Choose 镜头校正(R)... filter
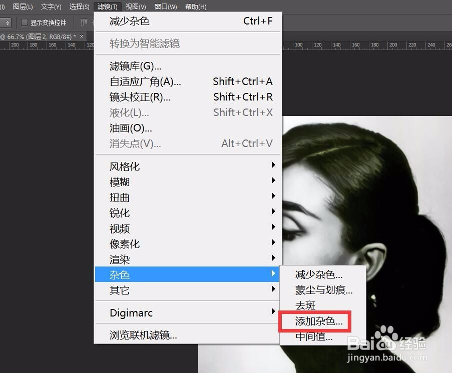 [x=188, y=97]
